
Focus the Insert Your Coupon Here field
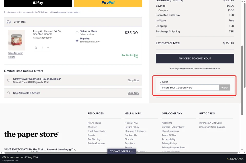(189, 87)
